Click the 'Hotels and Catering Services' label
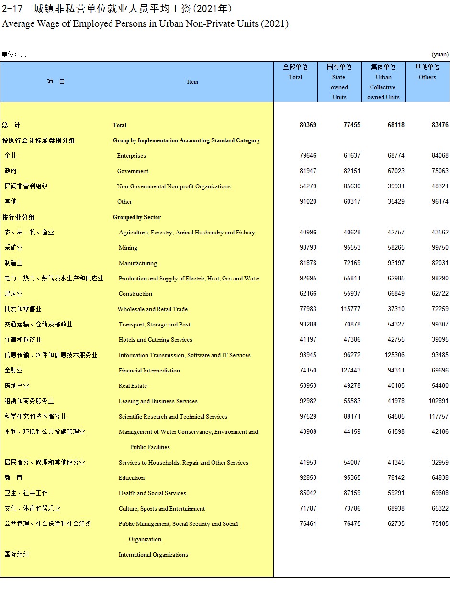Viewport: 450px width, 593px height. point(155,340)
